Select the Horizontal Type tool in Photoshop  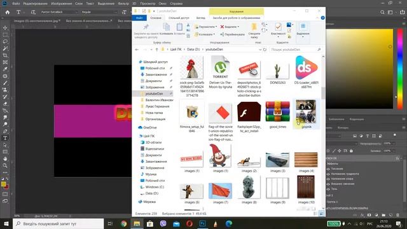(5, 138)
